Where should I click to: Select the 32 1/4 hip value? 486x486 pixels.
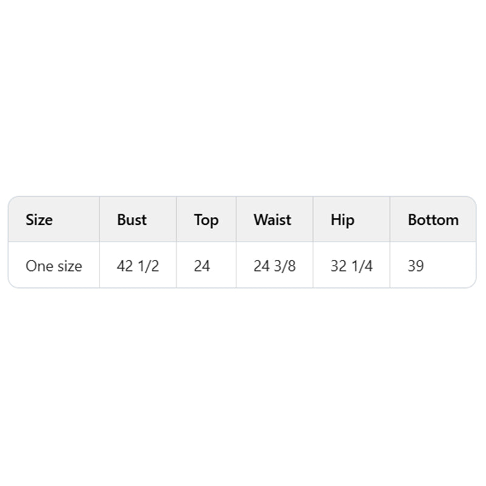352,265
